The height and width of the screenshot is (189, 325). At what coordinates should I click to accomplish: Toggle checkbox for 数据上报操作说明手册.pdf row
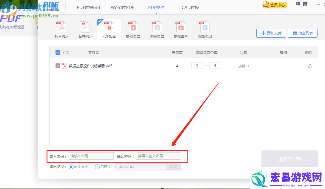click(58, 66)
